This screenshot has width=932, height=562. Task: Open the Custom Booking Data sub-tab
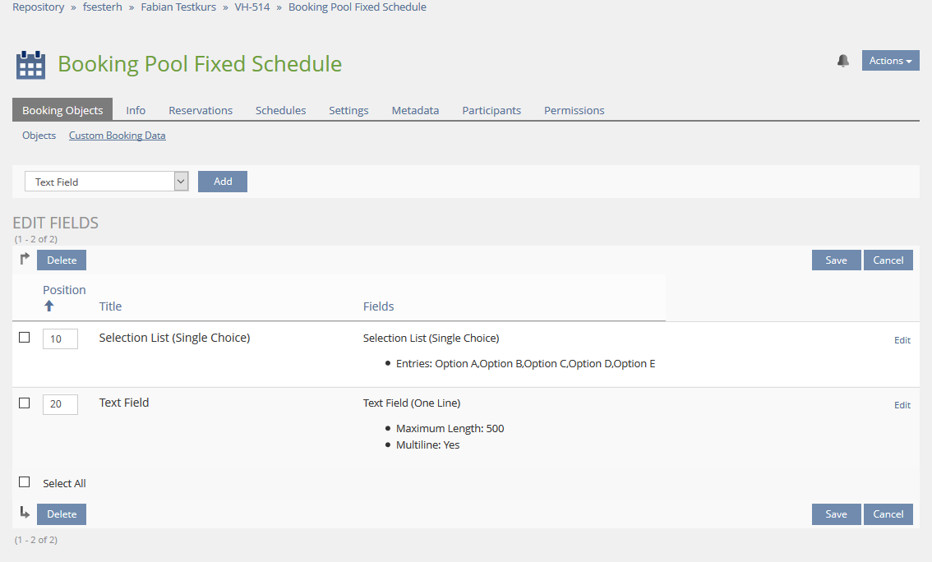tap(117, 135)
